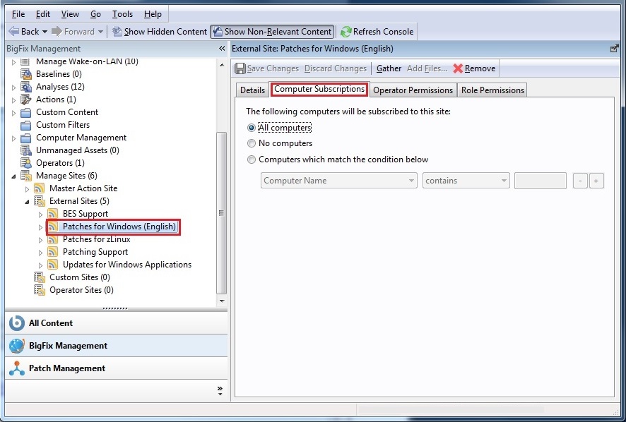Expand the BES Support node
Viewport: 626px width, 422px height.
point(40,215)
